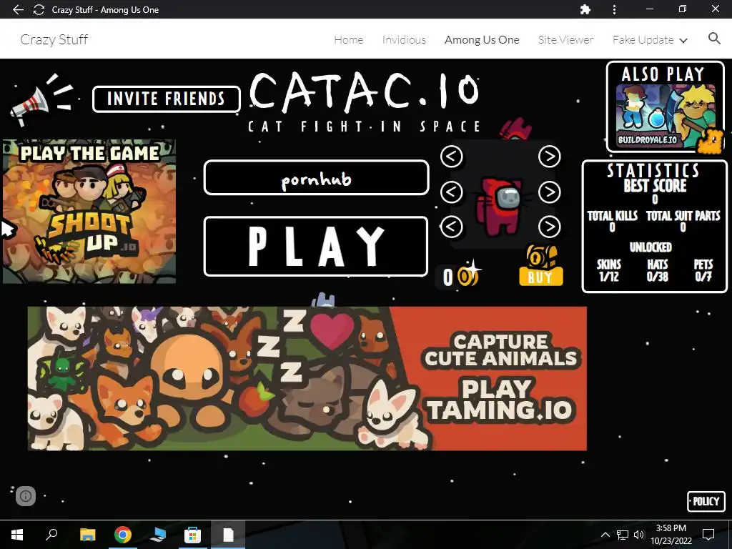This screenshot has width=732, height=549.
Task: Click the megaphone invite icon
Action: tap(41, 99)
